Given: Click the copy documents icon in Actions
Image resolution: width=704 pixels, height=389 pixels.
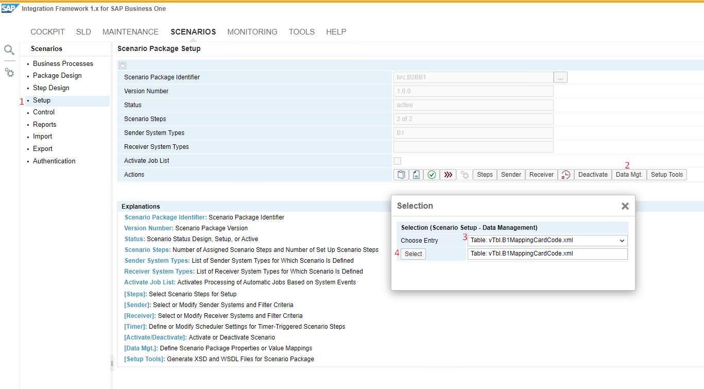Looking at the screenshot, I should tap(401, 175).
